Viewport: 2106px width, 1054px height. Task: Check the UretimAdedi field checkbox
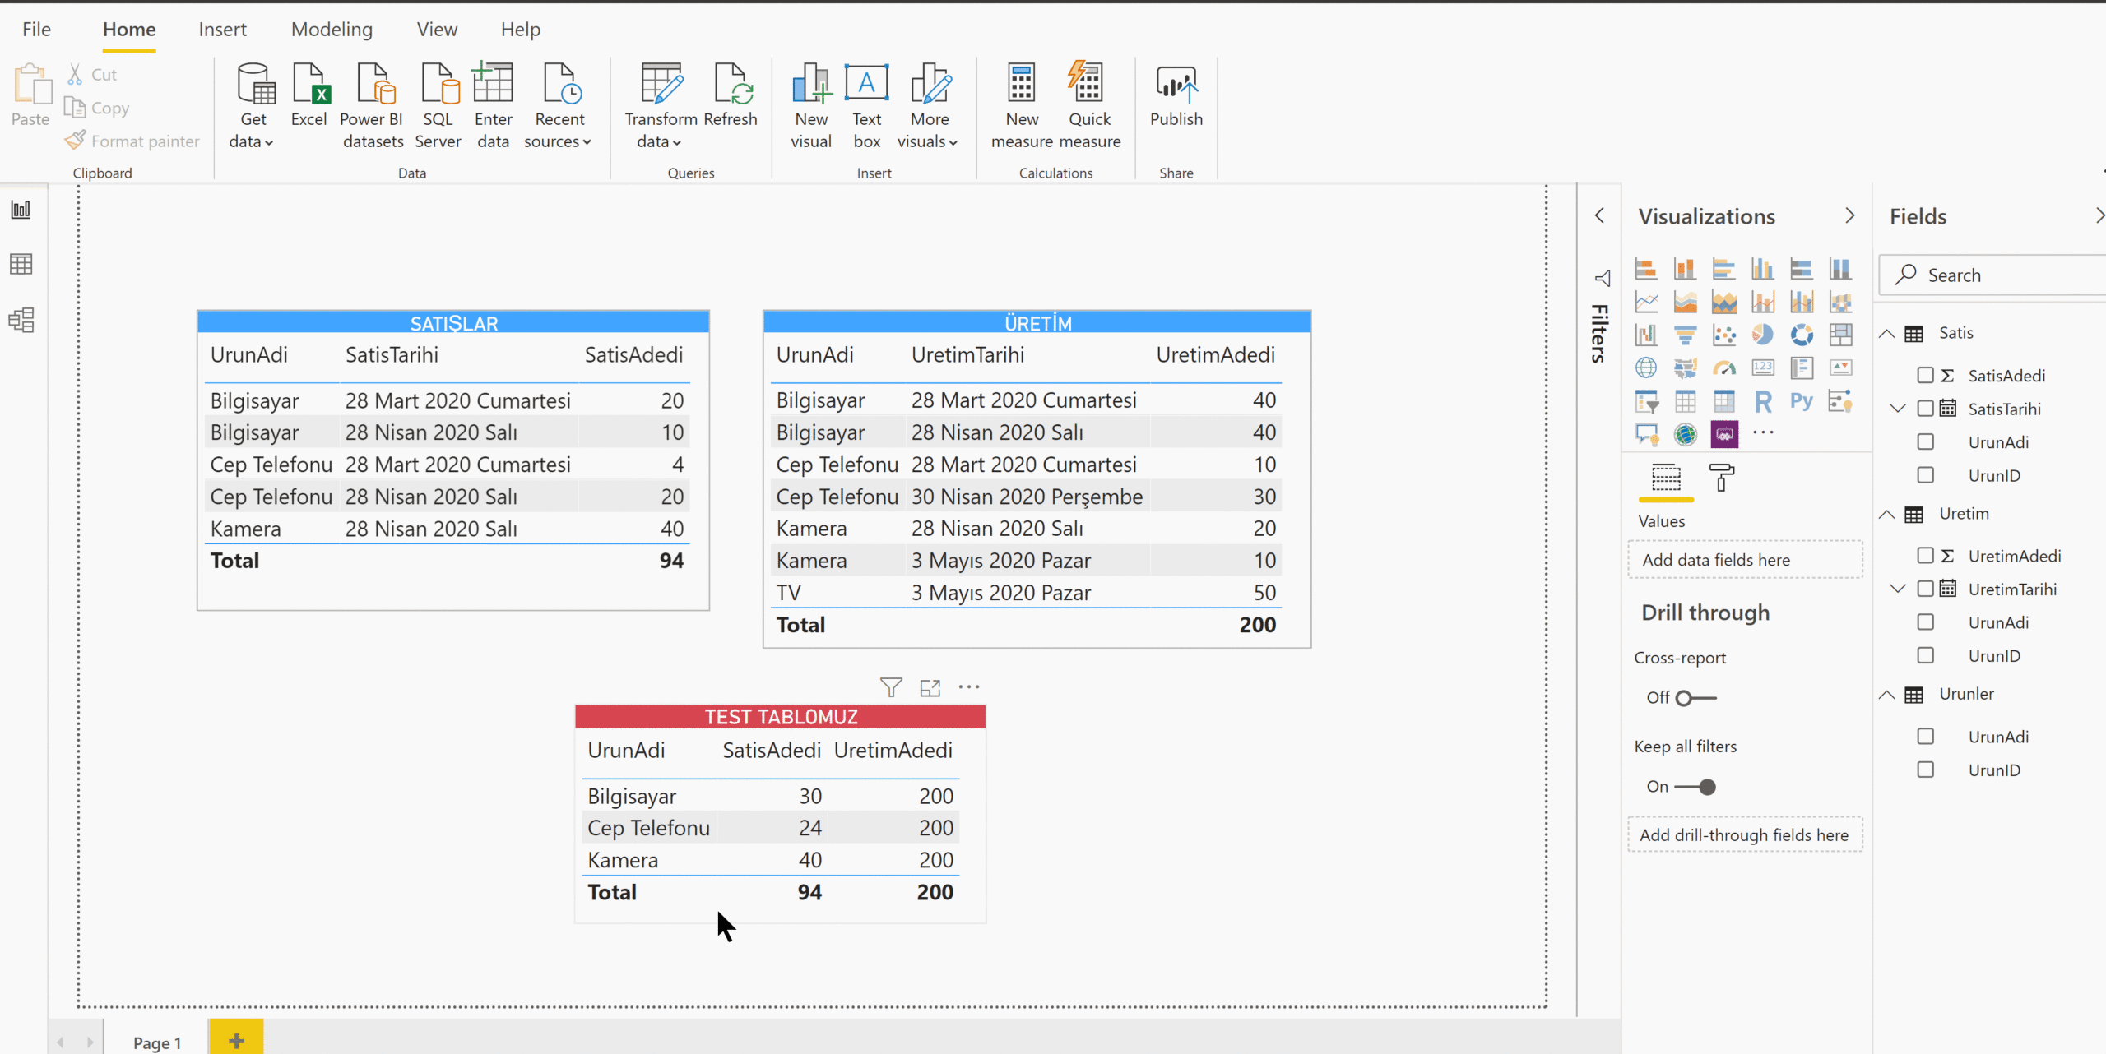(1925, 556)
